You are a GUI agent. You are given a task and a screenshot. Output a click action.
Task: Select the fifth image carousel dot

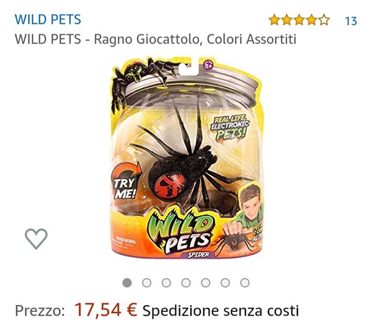point(205,283)
